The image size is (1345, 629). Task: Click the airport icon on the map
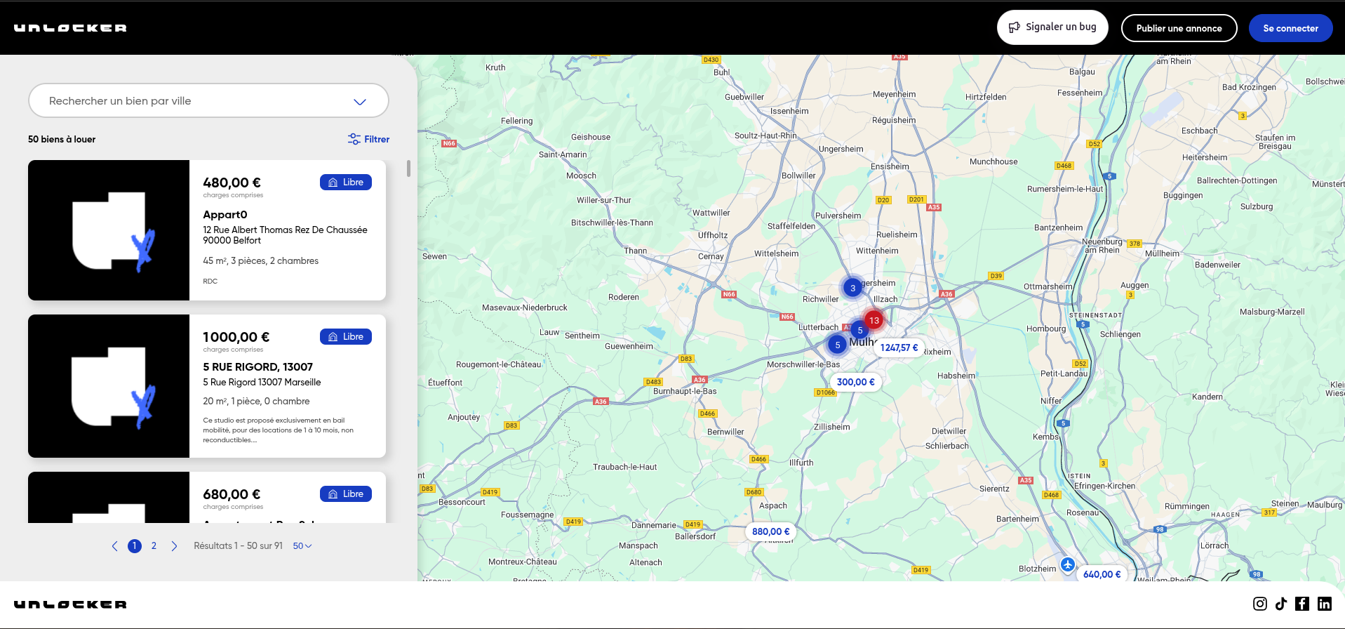point(1068,564)
